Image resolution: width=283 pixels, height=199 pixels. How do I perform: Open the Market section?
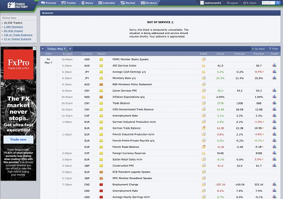click(x=128, y=3)
